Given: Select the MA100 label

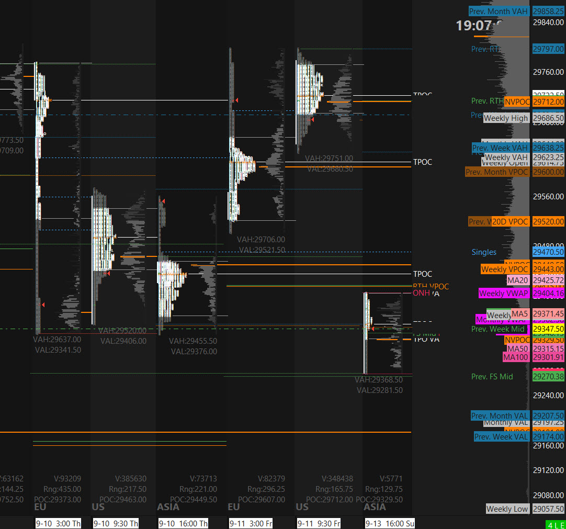Looking at the screenshot, I should click(516, 357).
